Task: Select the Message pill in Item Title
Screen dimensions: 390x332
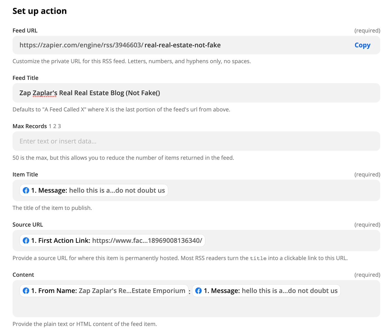Action: click(x=94, y=190)
